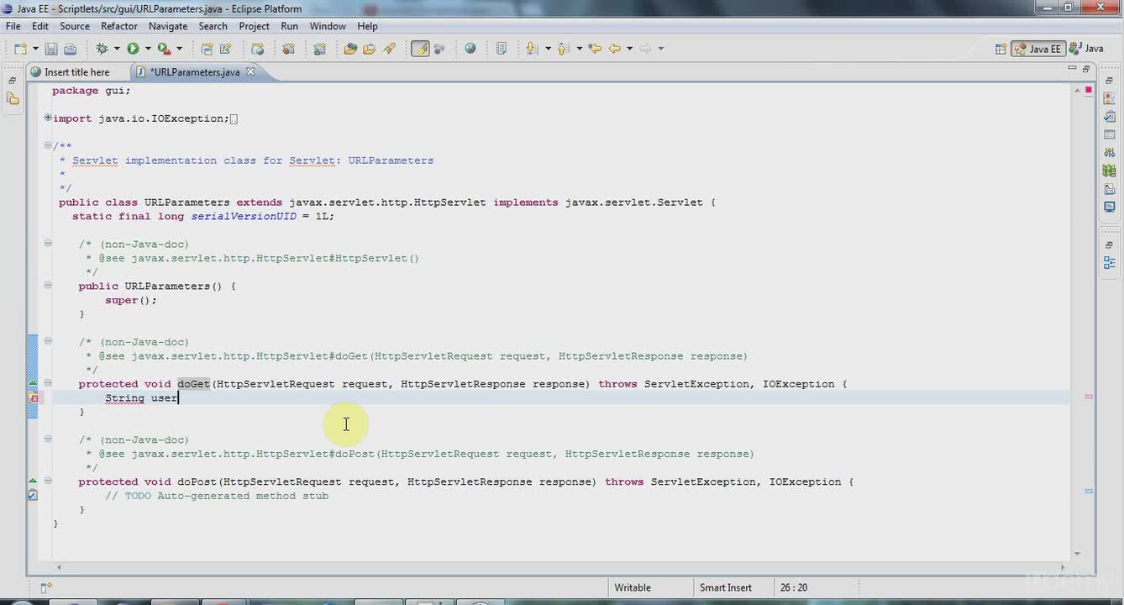Open the Refactor menu
The height and width of the screenshot is (605, 1124).
pyautogui.click(x=119, y=26)
